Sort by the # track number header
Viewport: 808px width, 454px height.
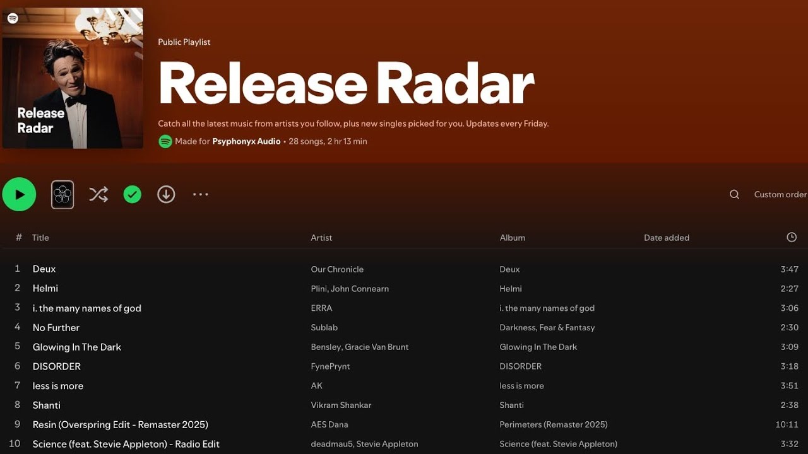[18, 238]
